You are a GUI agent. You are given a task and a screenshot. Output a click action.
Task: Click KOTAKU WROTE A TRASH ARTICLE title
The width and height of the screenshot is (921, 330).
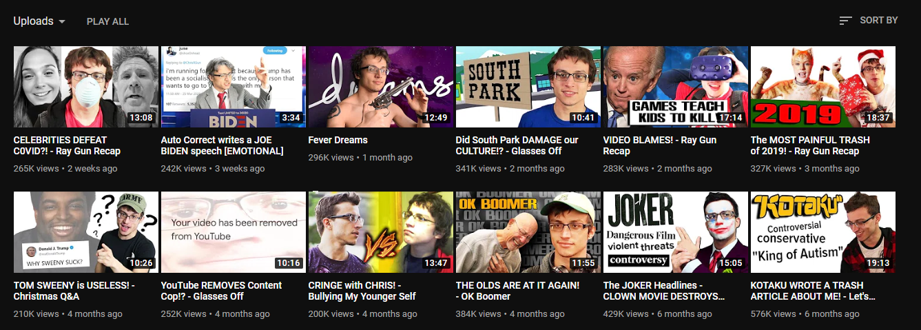[x=813, y=291]
